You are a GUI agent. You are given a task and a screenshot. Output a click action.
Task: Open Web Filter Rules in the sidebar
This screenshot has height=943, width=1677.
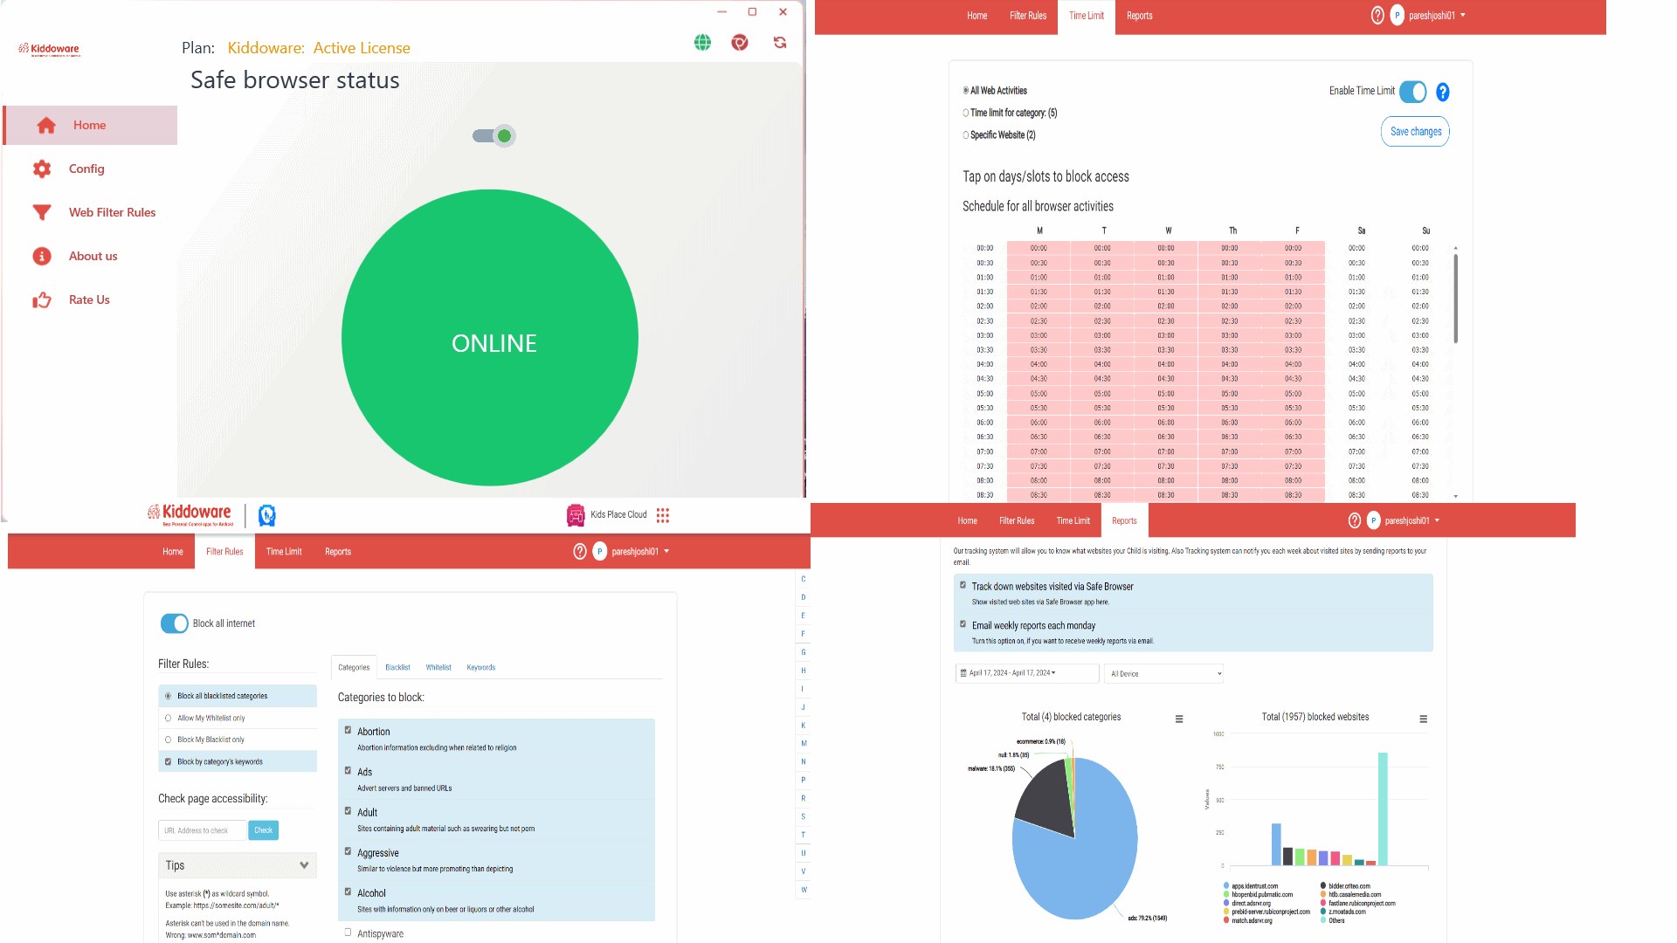pyautogui.click(x=91, y=212)
